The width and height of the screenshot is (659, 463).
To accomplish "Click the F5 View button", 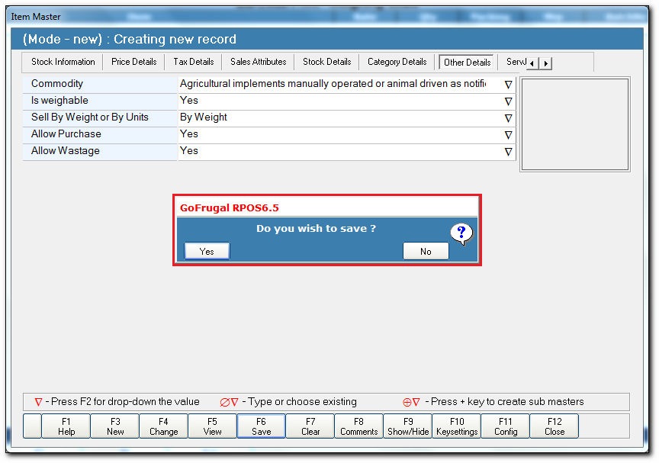I will (x=212, y=426).
